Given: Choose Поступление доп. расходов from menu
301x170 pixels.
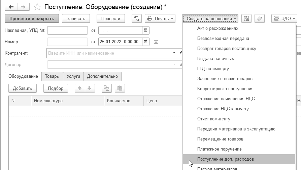Looking at the screenshot, I should [x=225, y=159].
